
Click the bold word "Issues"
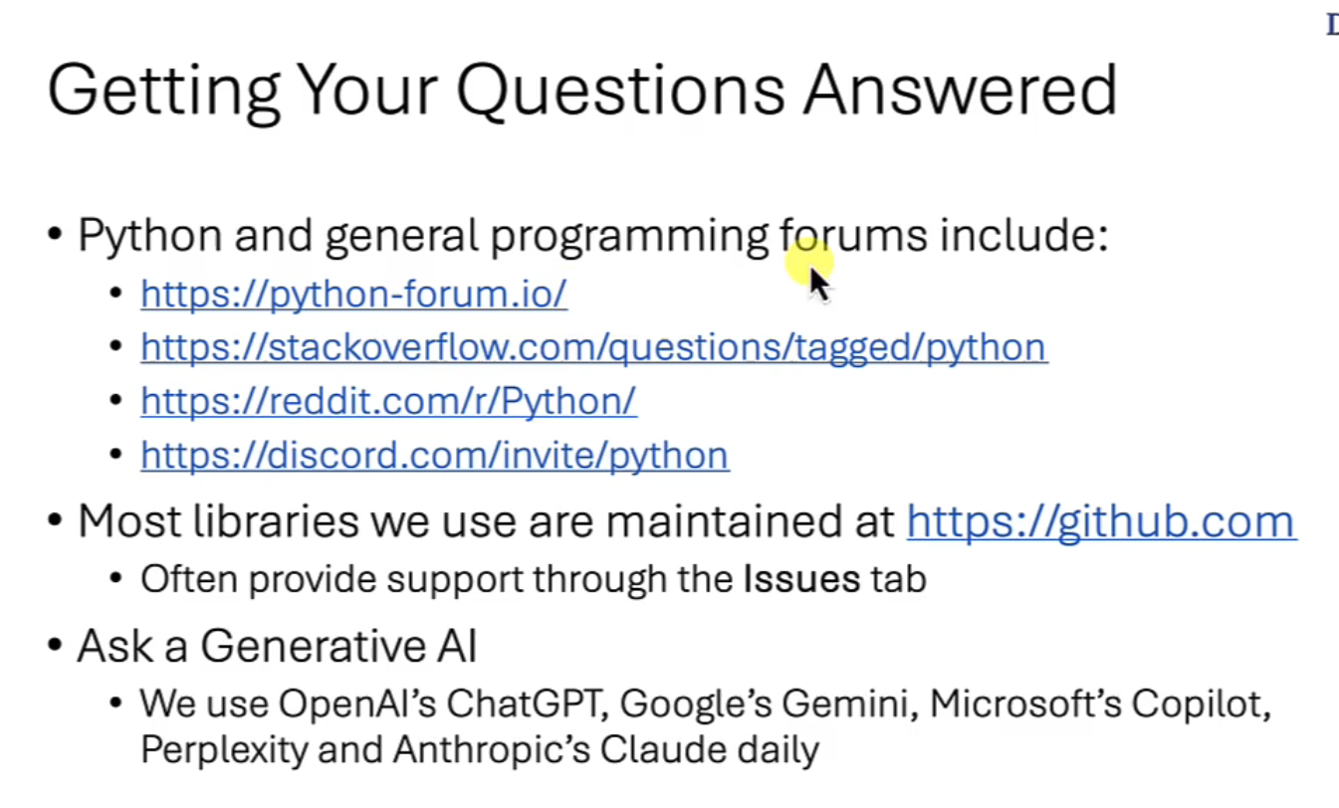(x=801, y=578)
